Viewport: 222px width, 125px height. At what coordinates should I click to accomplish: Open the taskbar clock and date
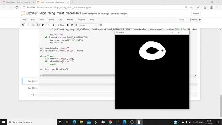point(209,122)
